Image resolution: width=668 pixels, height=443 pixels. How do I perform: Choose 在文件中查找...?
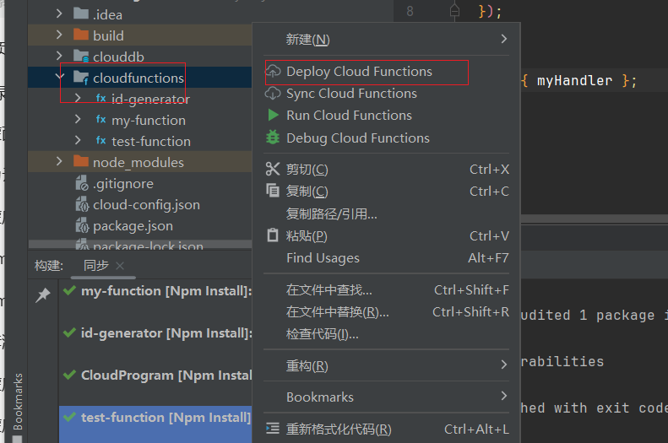[387, 289]
